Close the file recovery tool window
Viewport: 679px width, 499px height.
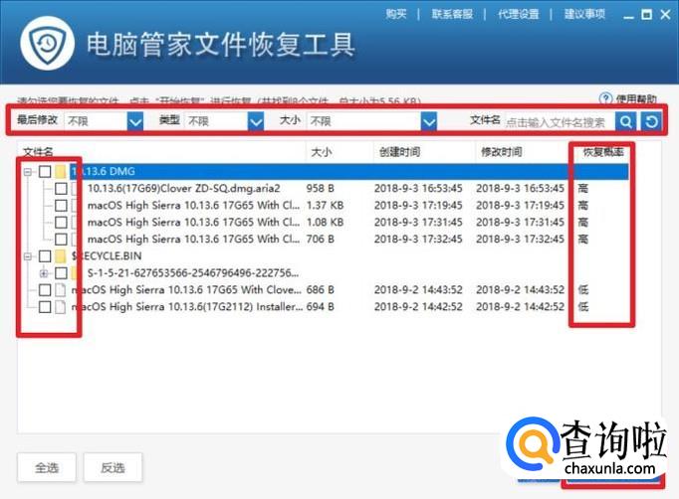(666, 15)
